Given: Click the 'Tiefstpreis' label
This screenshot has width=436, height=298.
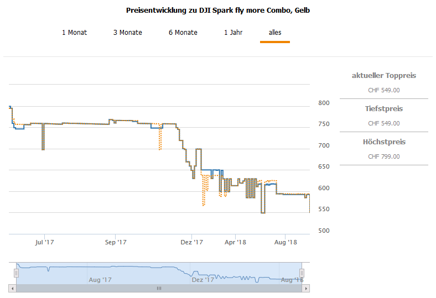Looking at the screenshot, I should (x=384, y=109).
